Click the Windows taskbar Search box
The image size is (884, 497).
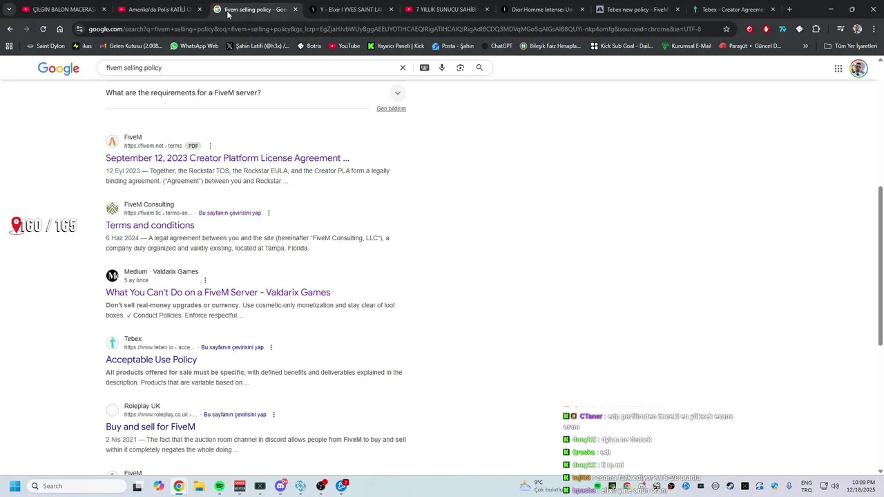(x=76, y=486)
